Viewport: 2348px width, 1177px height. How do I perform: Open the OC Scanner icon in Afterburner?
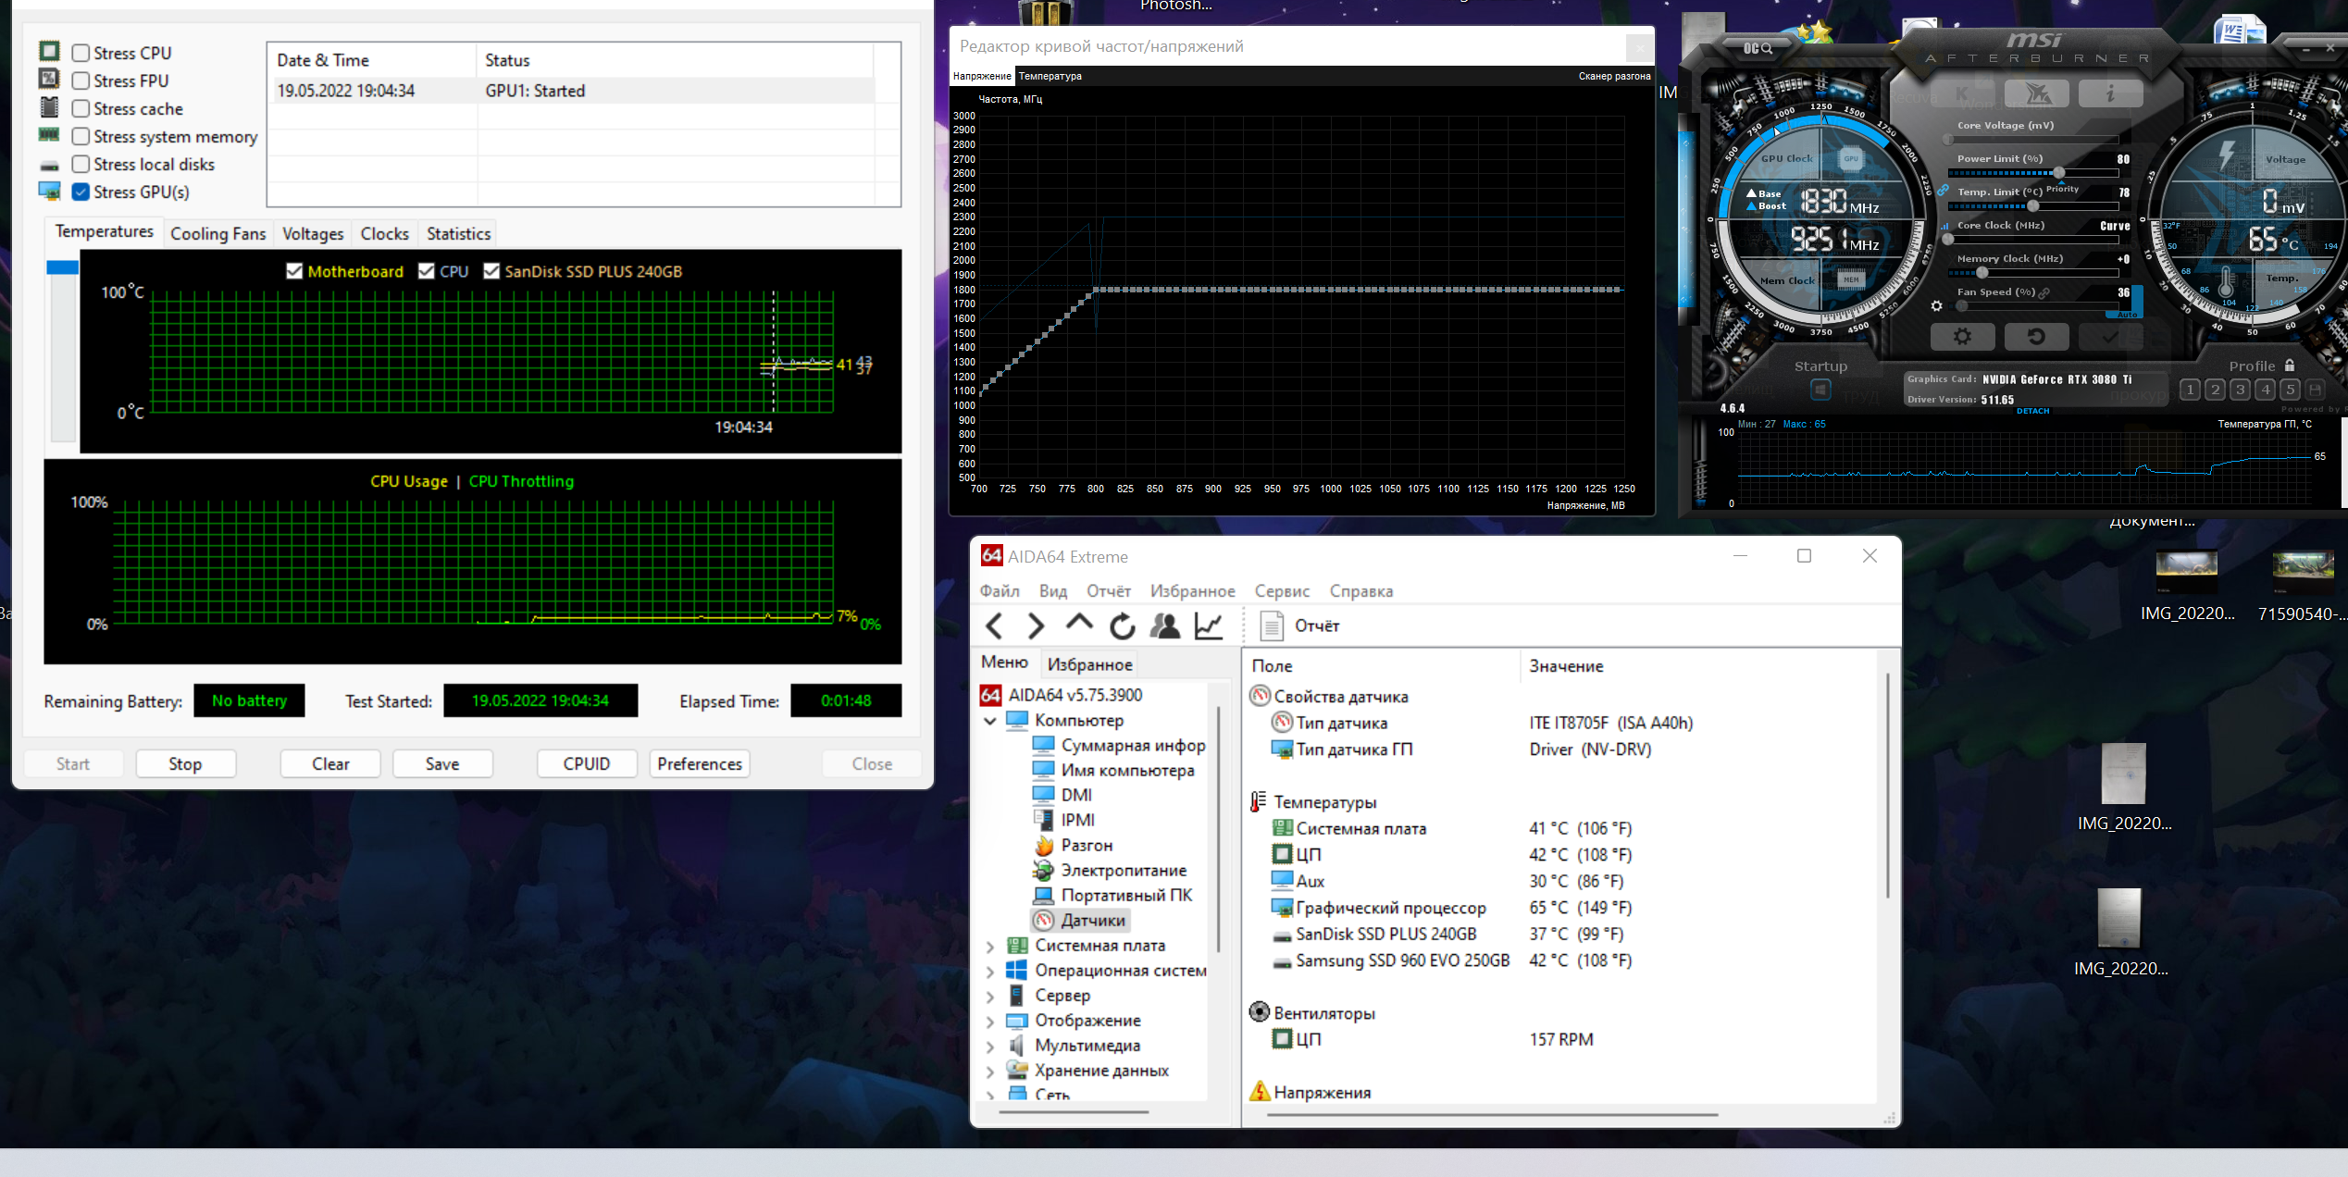click(1757, 48)
